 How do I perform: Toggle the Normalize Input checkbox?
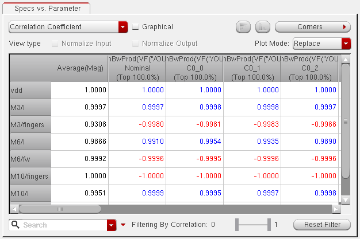coord(55,44)
